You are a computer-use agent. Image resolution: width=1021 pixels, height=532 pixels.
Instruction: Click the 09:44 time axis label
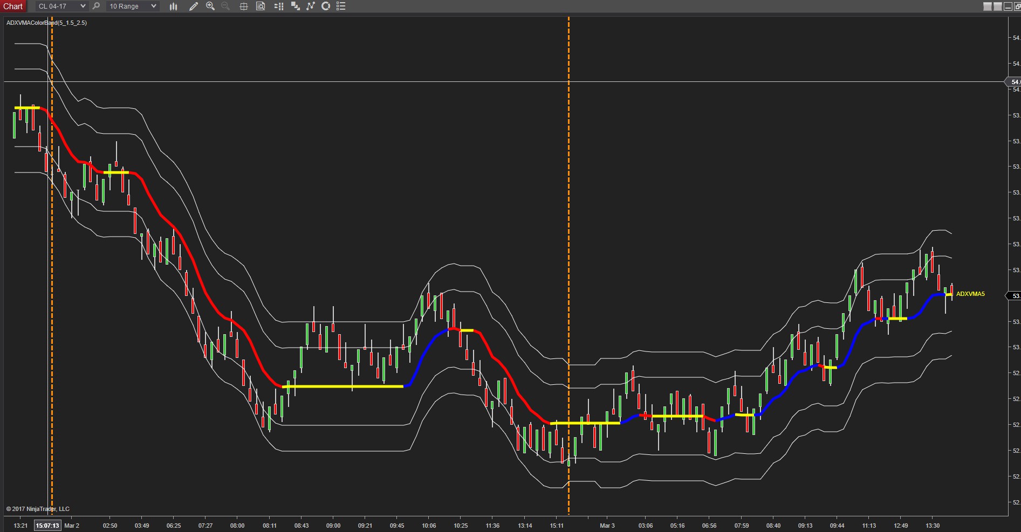pyautogui.click(x=837, y=526)
